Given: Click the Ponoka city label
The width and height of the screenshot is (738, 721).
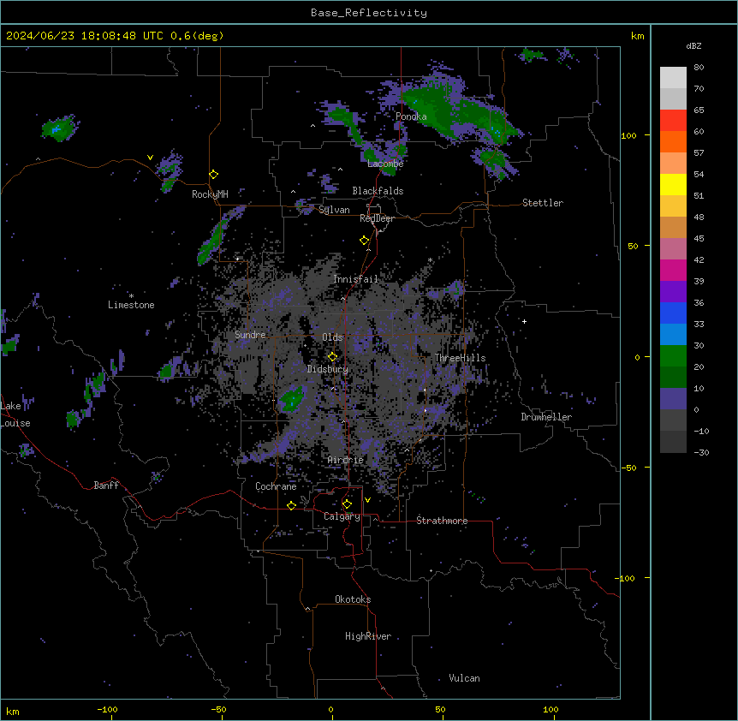Looking at the screenshot, I should coord(411,116).
